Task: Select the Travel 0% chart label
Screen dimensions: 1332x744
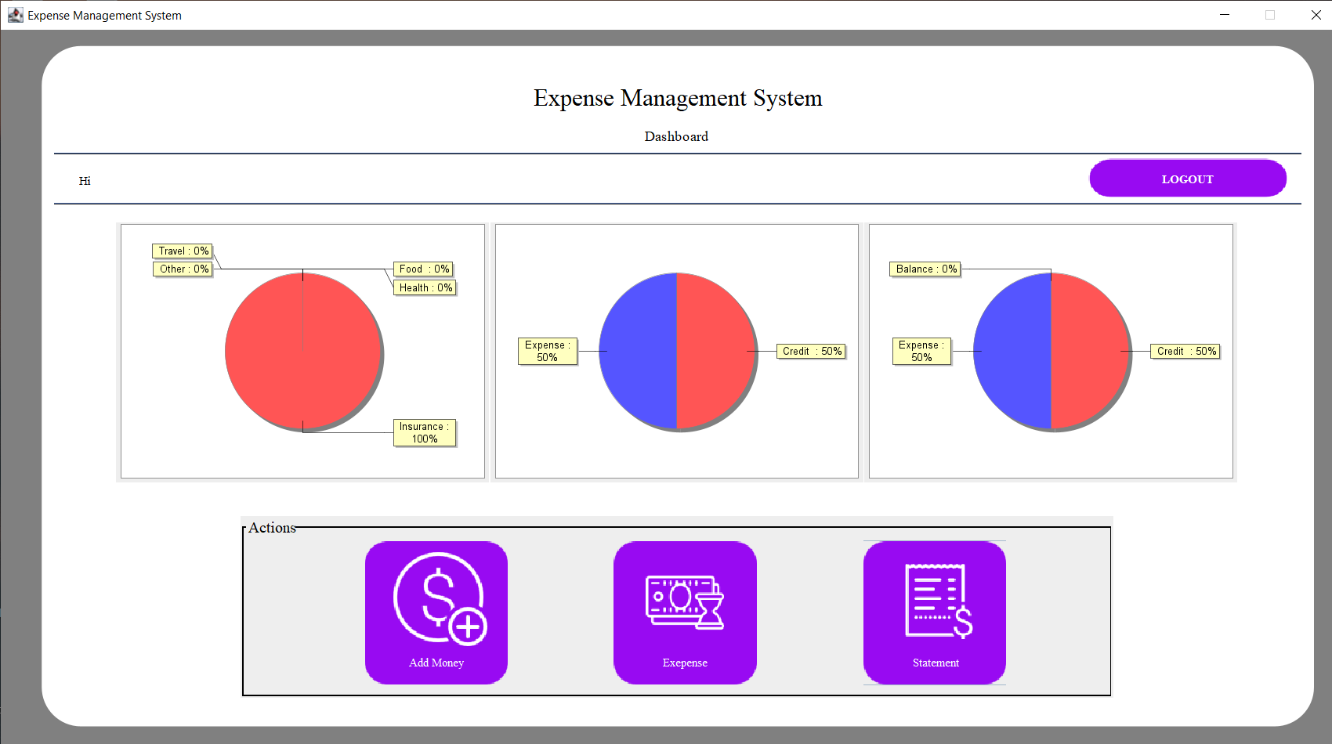Action: pyautogui.click(x=183, y=251)
